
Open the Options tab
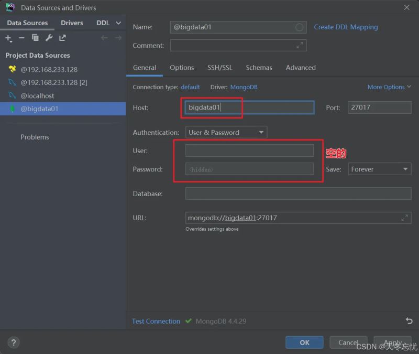pos(182,68)
